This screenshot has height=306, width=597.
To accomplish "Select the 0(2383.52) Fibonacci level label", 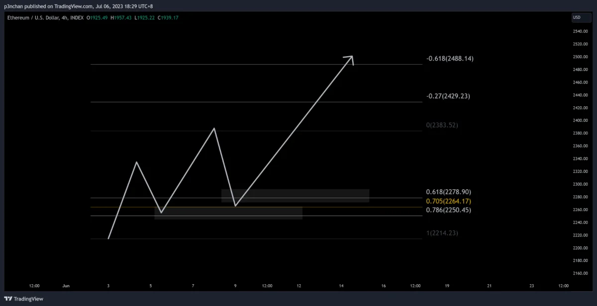I will (442, 125).
